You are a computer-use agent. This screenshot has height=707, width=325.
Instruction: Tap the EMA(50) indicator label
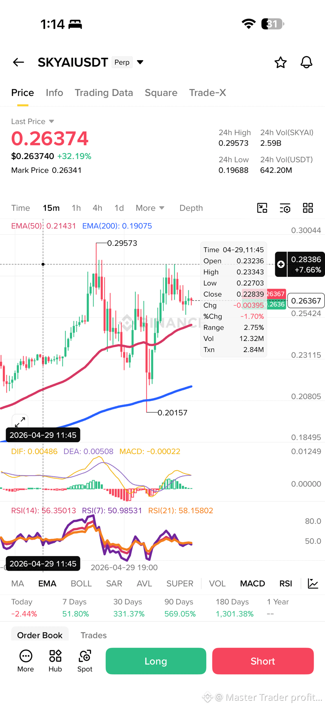coord(44,226)
